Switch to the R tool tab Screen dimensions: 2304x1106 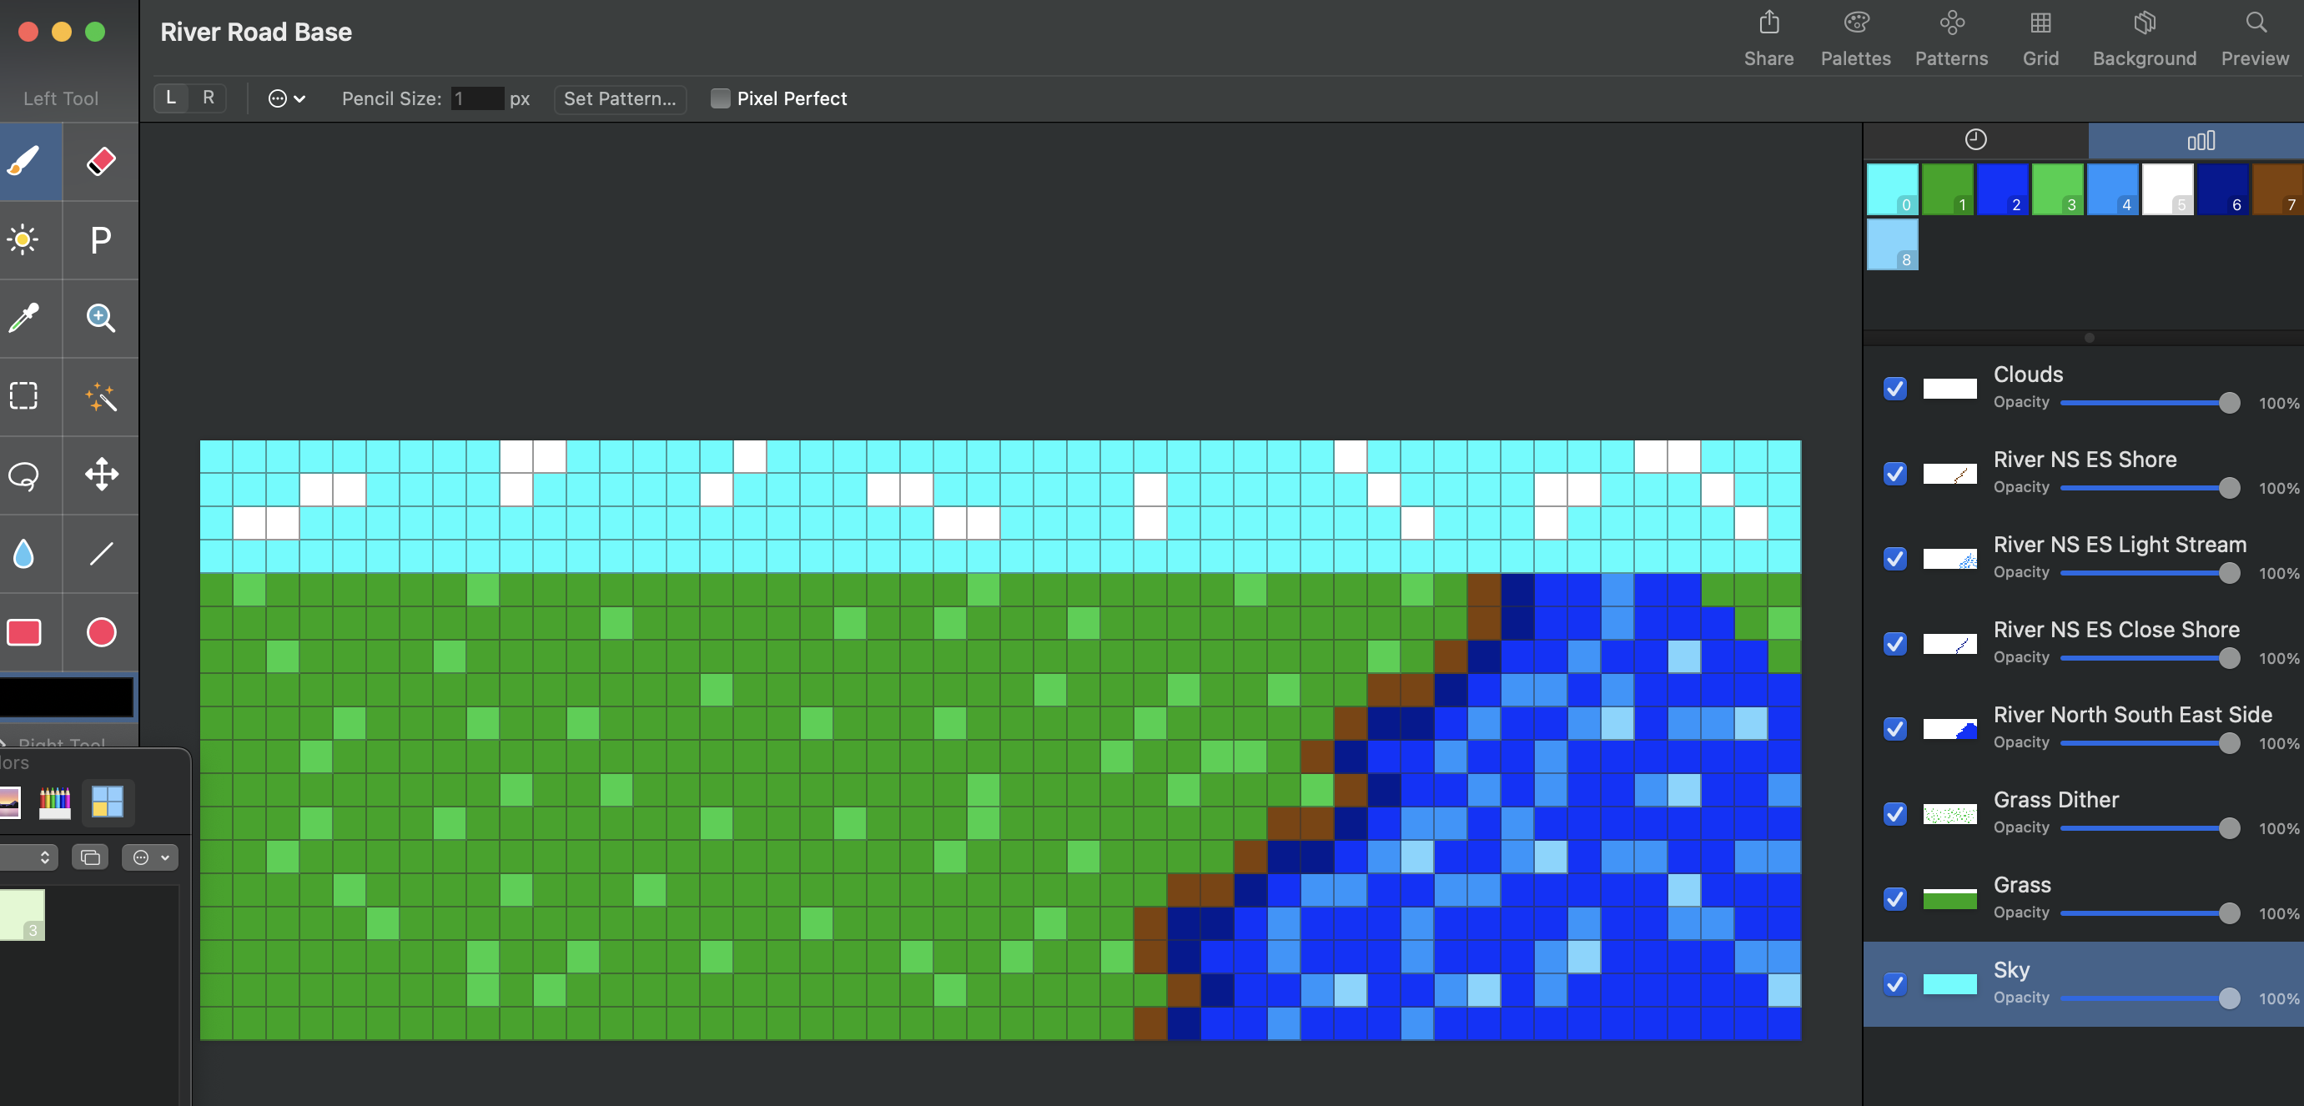click(x=209, y=98)
